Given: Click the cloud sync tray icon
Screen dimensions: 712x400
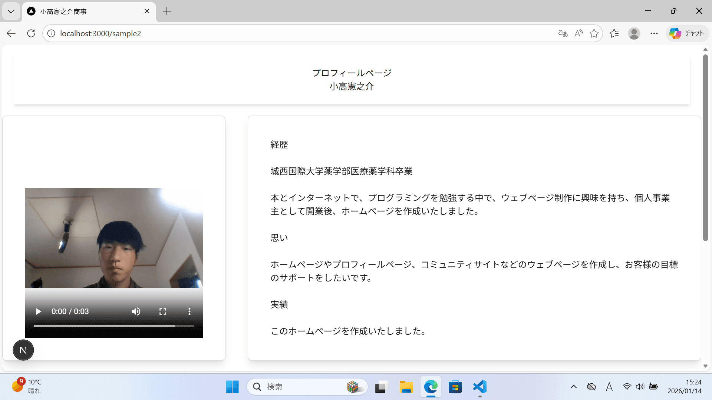Looking at the screenshot, I should (591, 387).
